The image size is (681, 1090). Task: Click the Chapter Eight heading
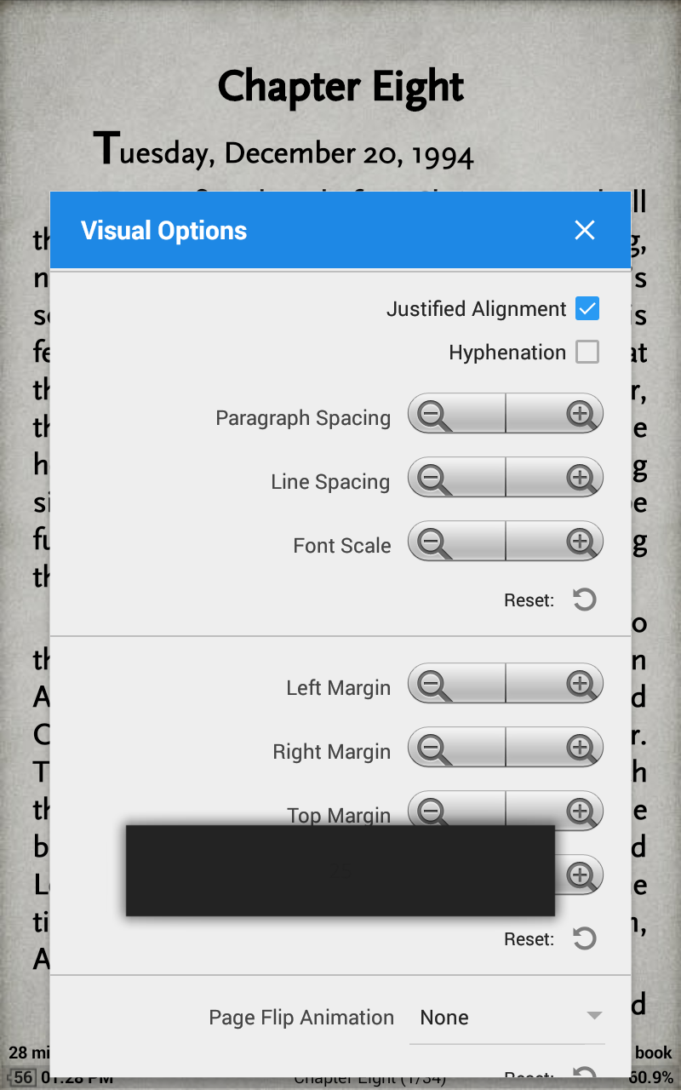click(340, 87)
